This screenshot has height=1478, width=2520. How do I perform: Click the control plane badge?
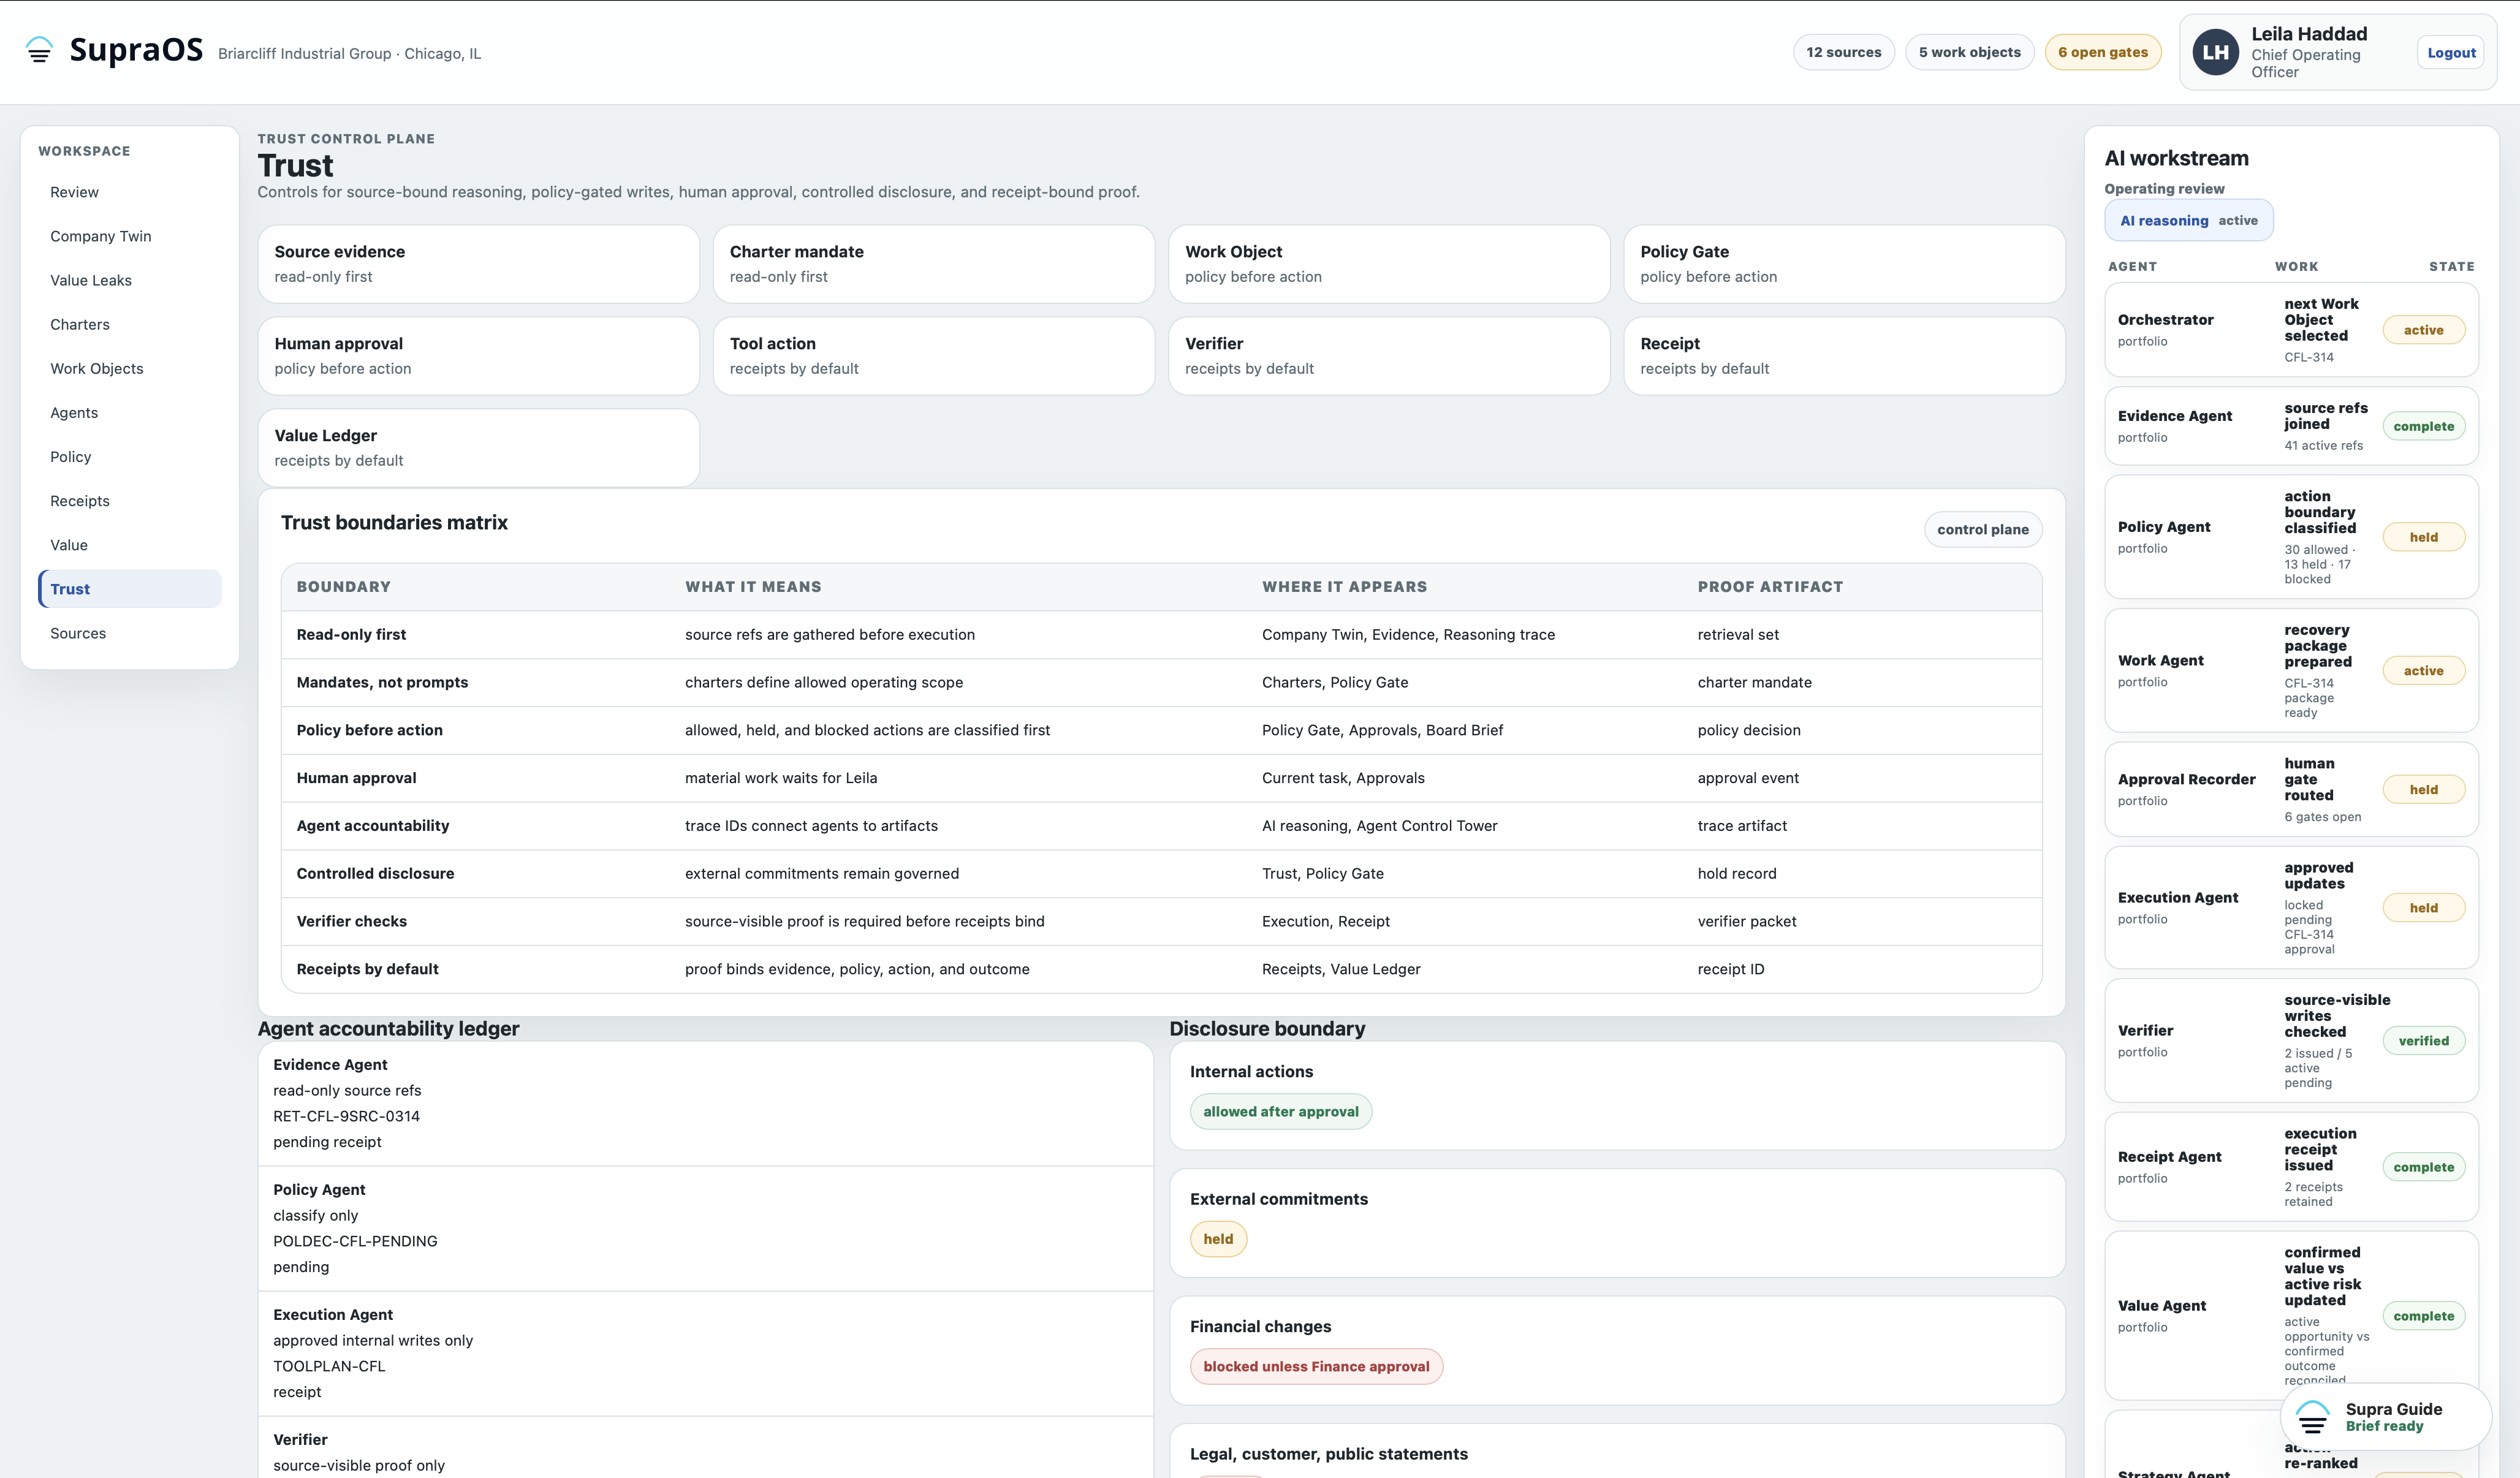pos(1982,529)
